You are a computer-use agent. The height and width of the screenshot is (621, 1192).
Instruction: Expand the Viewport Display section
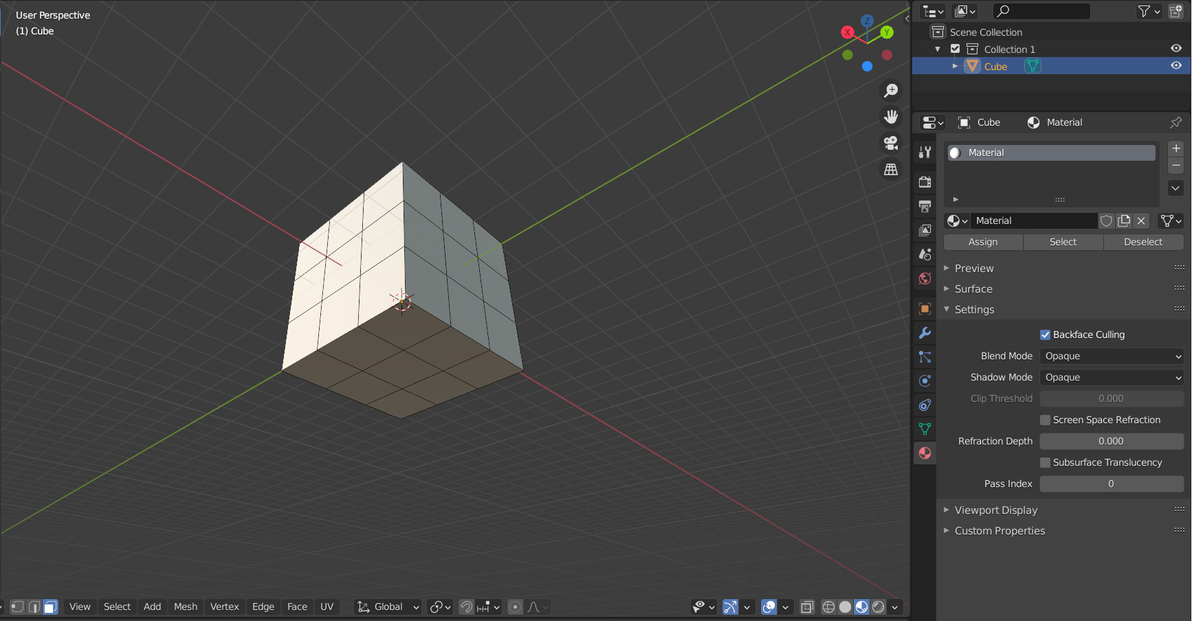[x=996, y=510]
